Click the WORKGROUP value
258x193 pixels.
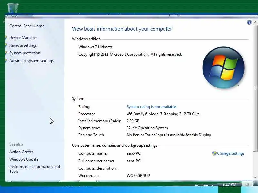tap(138, 176)
